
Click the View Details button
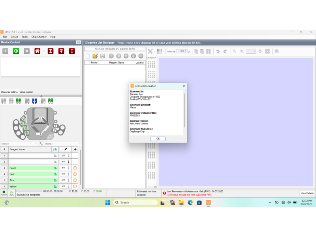[307, 193]
